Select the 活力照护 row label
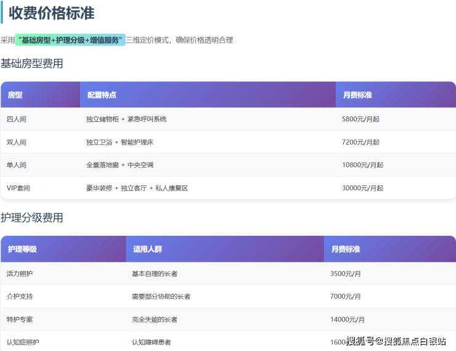The height and width of the screenshot is (351, 456). pos(20,273)
